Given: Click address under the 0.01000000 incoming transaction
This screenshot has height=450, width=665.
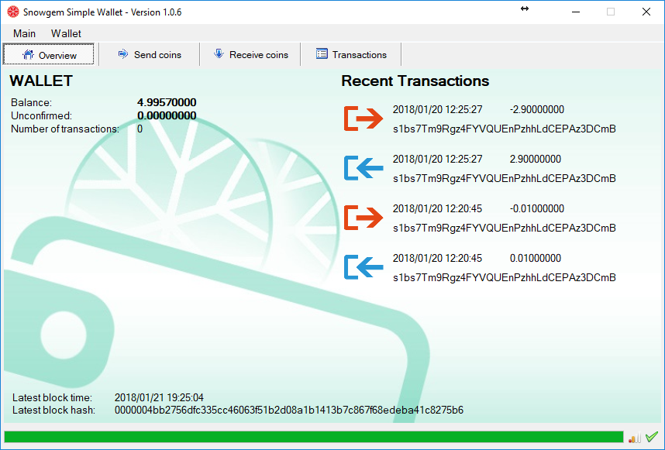Looking at the screenshot, I should point(505,277).
